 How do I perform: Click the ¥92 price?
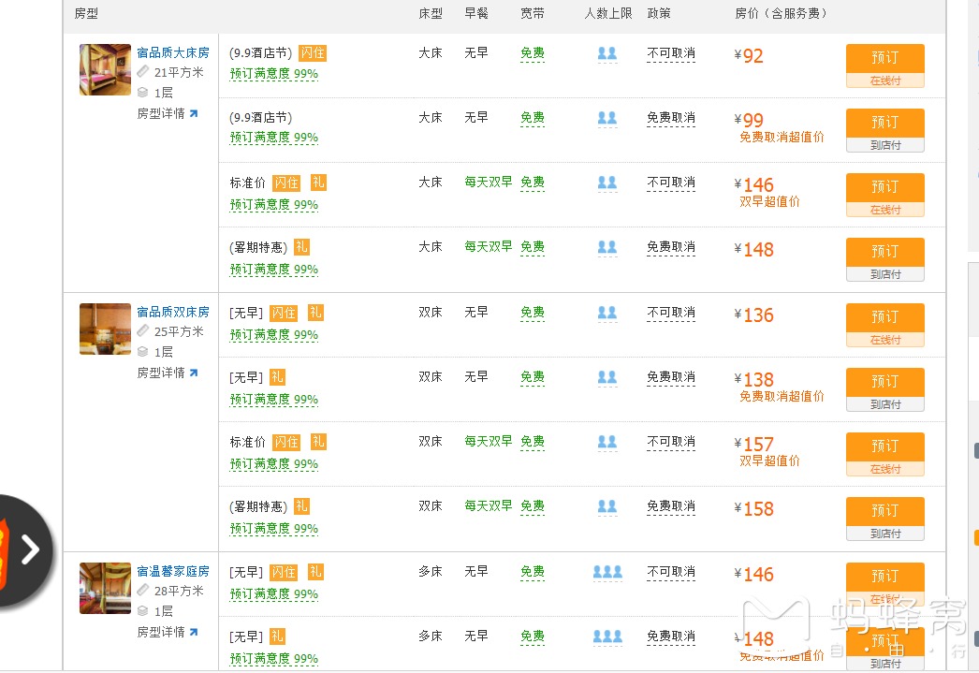(750, 55)
